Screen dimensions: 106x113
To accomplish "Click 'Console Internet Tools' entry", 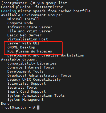I will pyautogui.click(x=31, y=67).
